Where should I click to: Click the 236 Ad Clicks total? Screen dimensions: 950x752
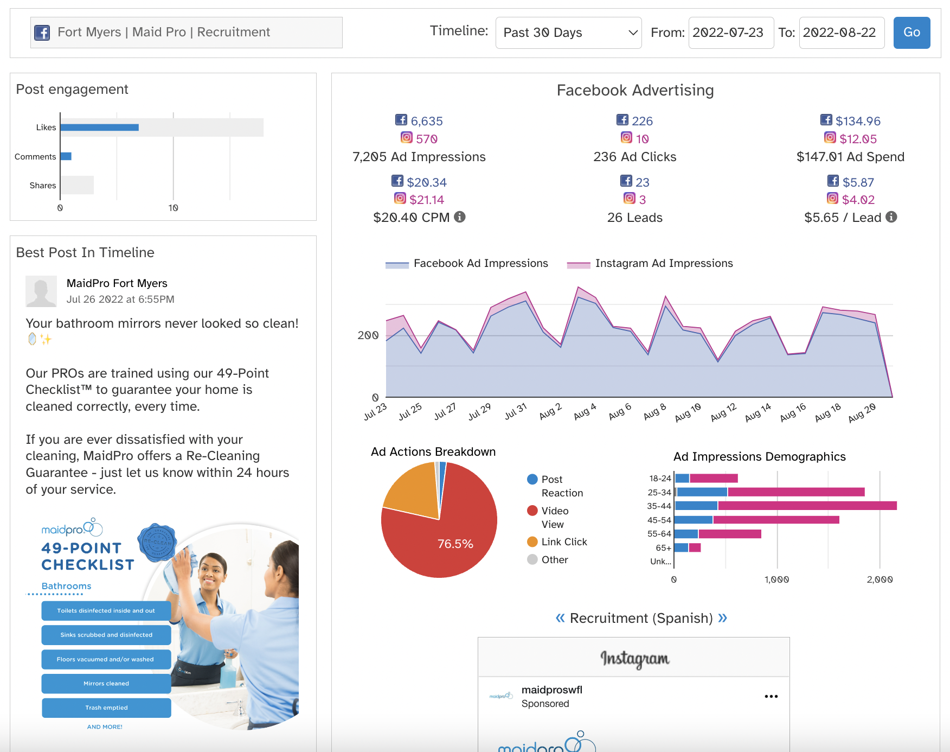pos(635,157)
